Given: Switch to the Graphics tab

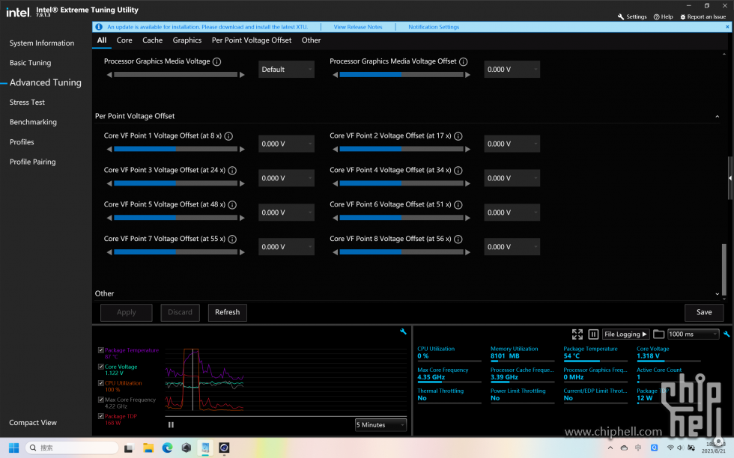Looking at the screenshot, I should 186,40.
